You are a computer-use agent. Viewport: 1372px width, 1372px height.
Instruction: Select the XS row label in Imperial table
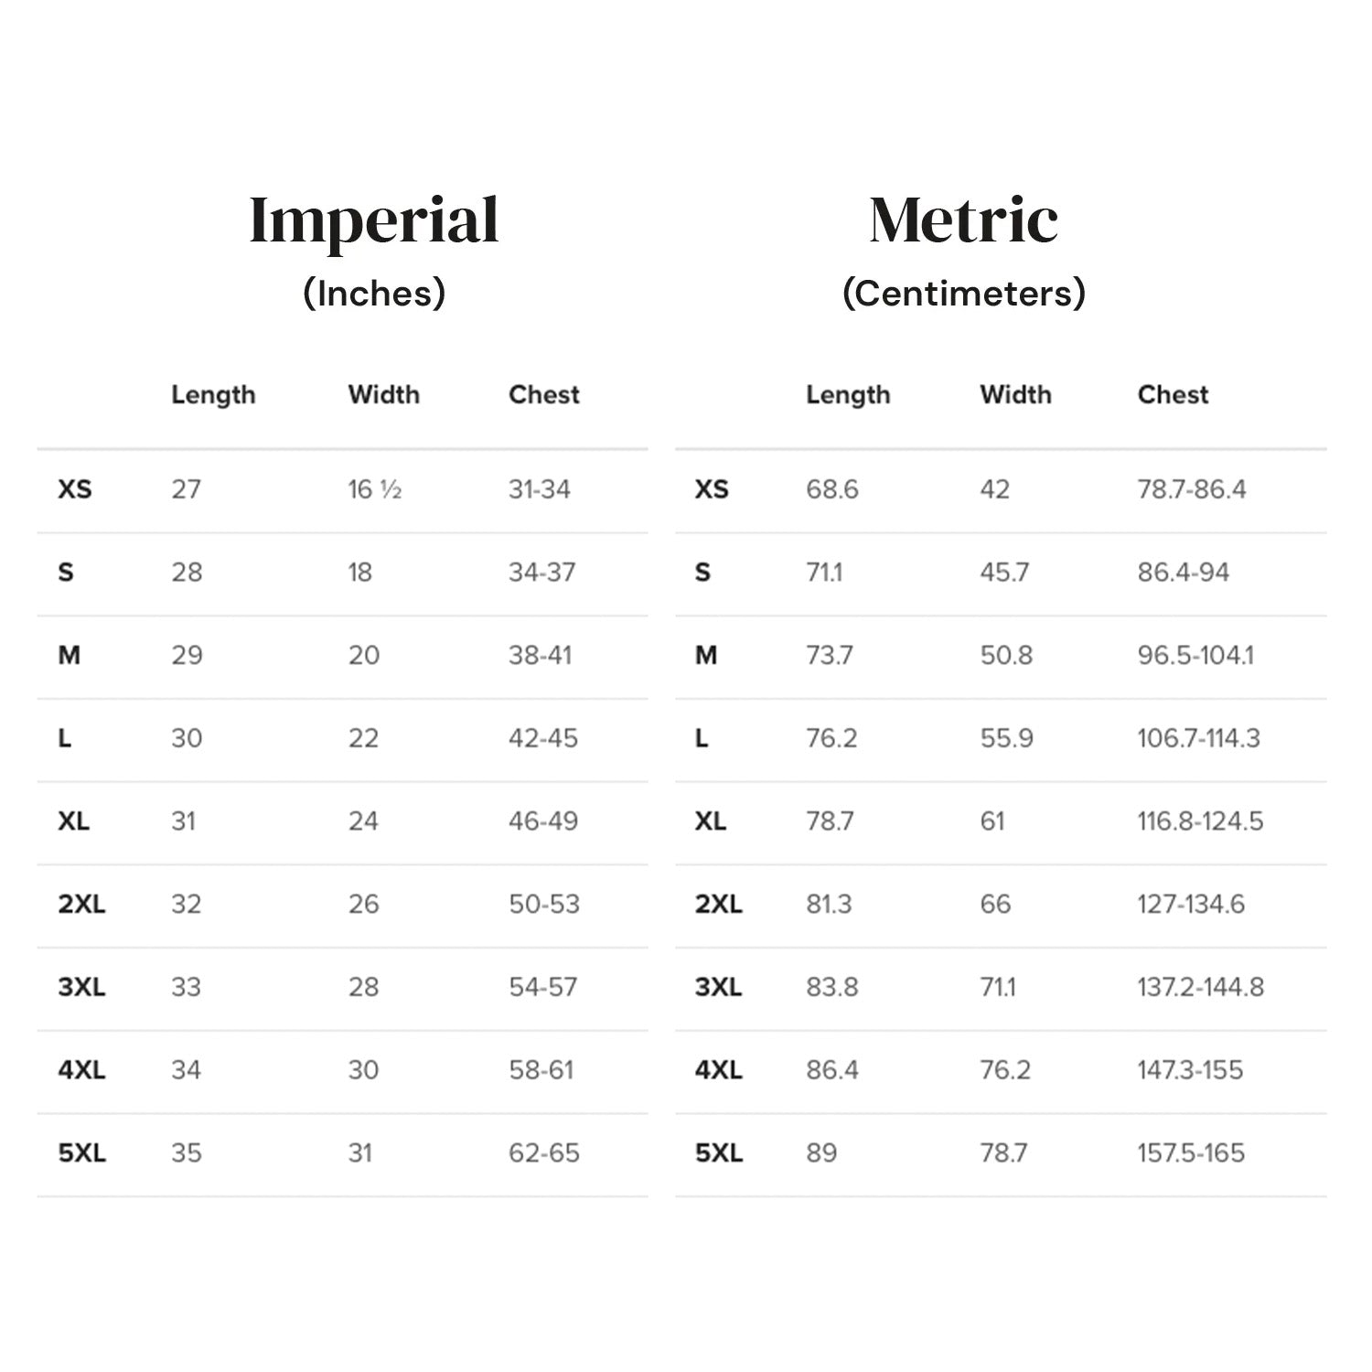74,489
